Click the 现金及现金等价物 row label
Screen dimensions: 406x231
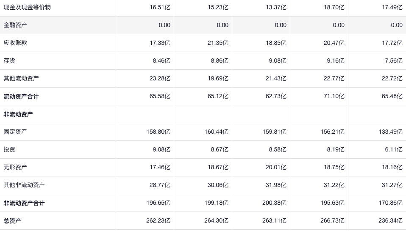coord(27,7)
